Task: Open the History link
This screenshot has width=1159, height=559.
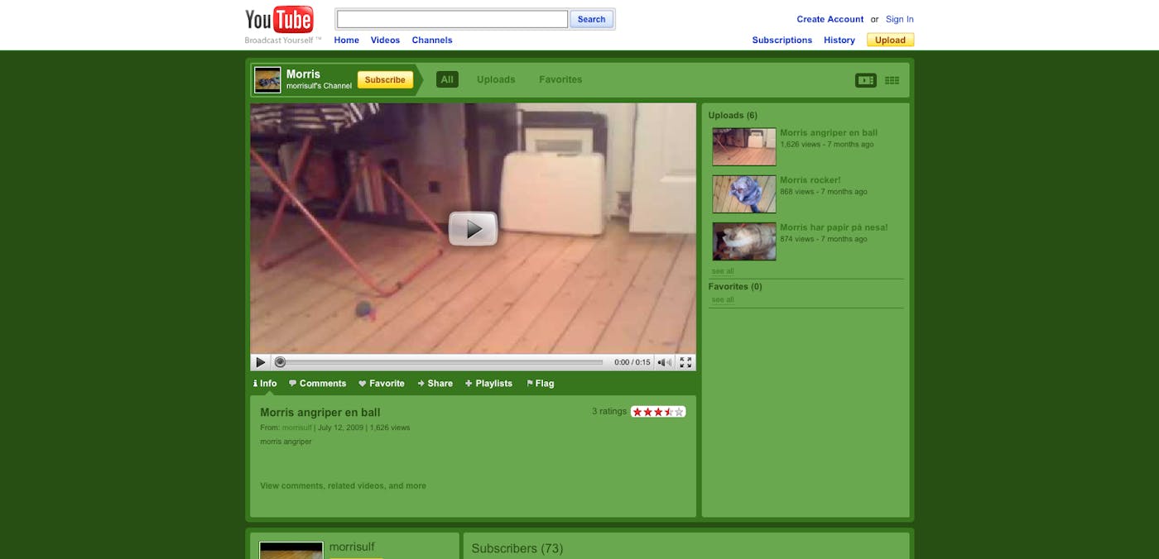Action: click(x=839, y=40)
